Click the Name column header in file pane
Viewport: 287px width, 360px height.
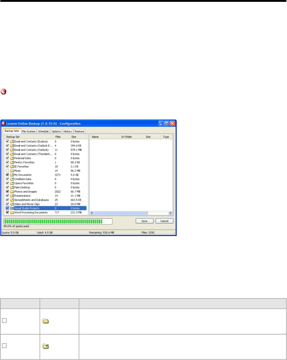pyautogui.click(x=105, y=137)
